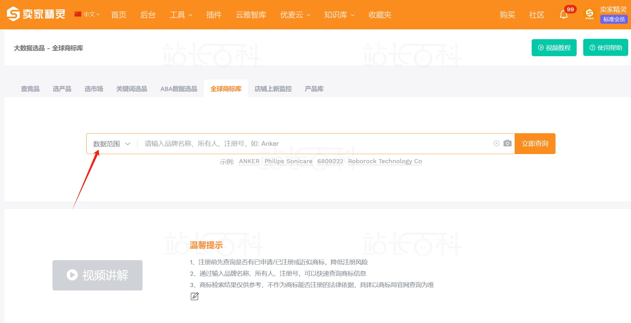This screenshot has height=323, width=631.
Task: Click the 大数据选品 - 全球商标库 page title
Action: pos(48,48)
